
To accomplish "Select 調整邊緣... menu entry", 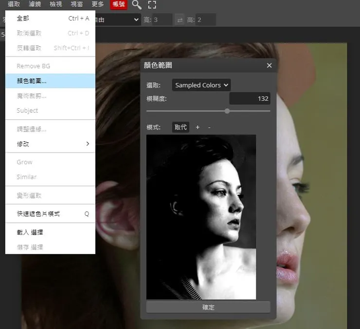I will point(50,129).
